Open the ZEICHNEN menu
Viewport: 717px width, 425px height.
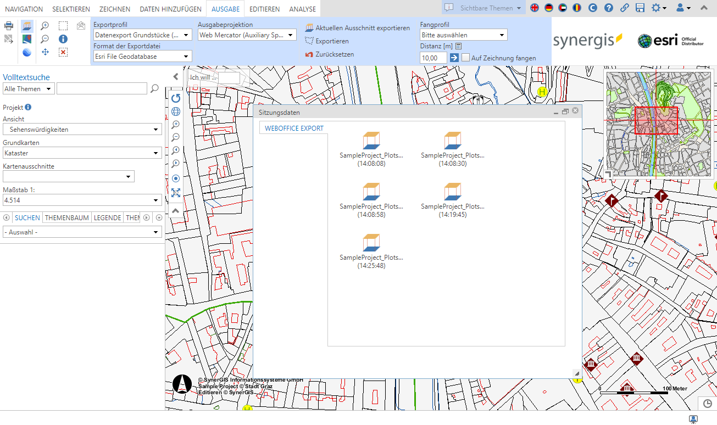(x=114, y=8)
